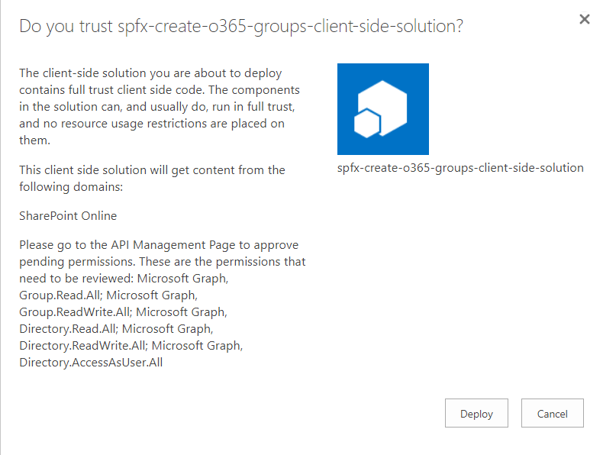Click the "API Management Page" text
The width and height of the screenshot is (603, 455).
click(167, 245)
